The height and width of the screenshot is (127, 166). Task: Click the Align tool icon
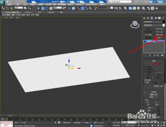pyautogui.click(x=120, y=8)
